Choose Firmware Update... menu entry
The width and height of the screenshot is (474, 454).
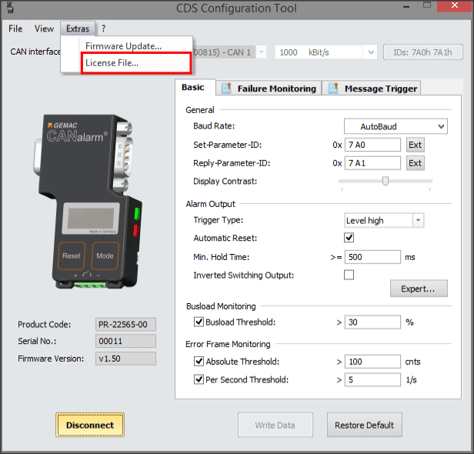[123, 46]
